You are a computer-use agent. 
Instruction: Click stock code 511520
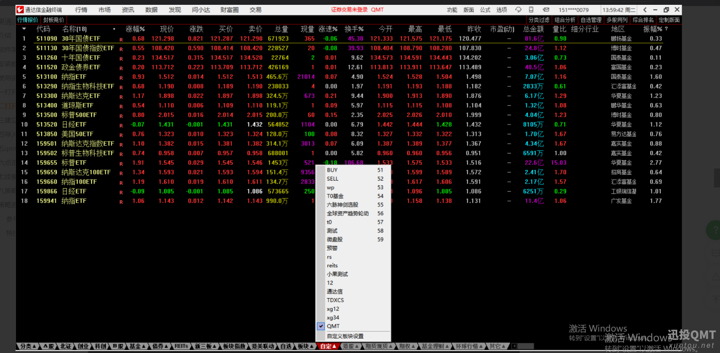(47, 67)
